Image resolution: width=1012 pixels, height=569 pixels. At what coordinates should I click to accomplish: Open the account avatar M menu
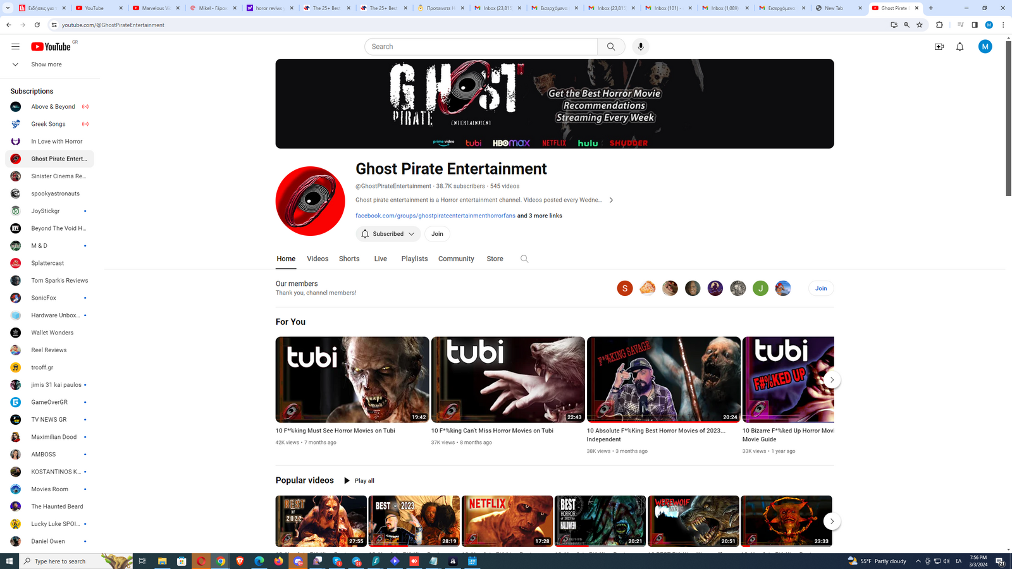(x=985, y=47)
